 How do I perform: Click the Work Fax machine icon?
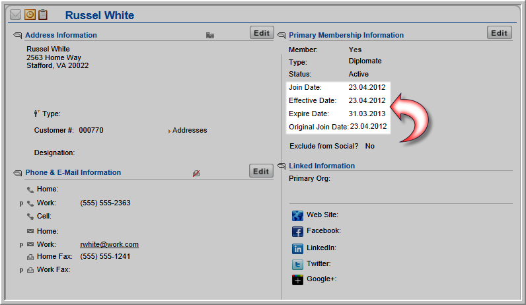point(30,270)
